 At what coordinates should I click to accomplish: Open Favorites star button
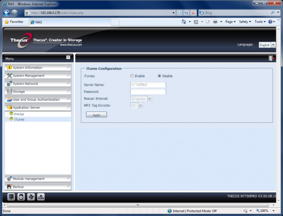[14, 22]
